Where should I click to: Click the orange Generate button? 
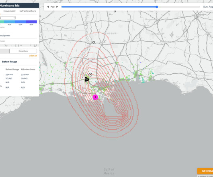(x=205, y=171)
